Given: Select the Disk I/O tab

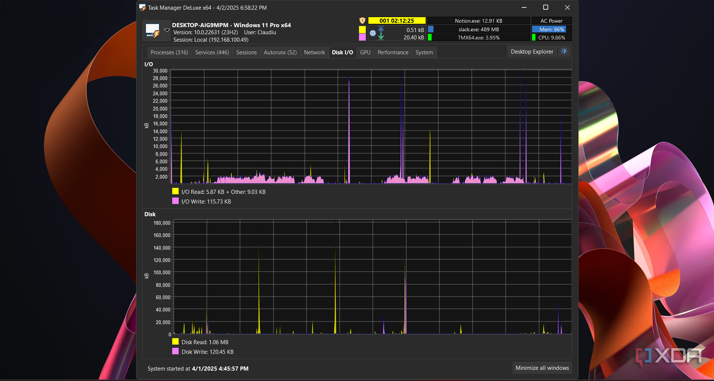Looking at the screenshot, I should click(342, 52).
